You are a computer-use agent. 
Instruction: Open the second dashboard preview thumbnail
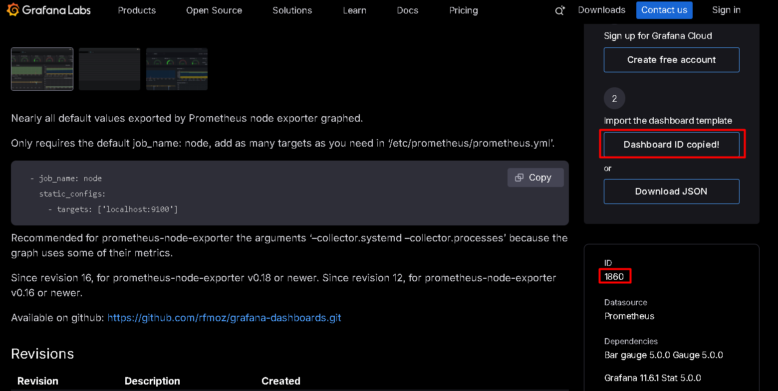pyautogui.click(x=109, y=69)
